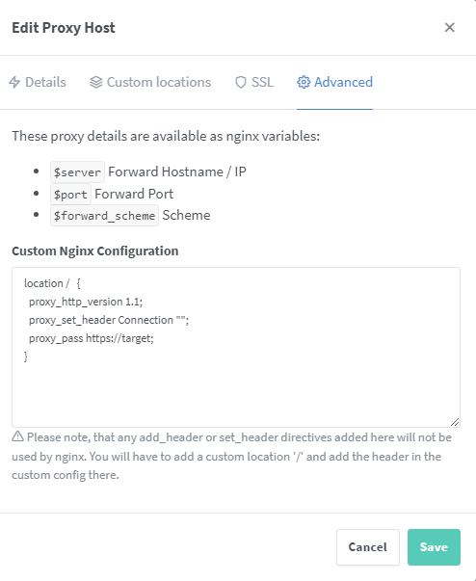The image size is (476, 581).
Task: Save the proxy host changes
Action: [434, 547]
